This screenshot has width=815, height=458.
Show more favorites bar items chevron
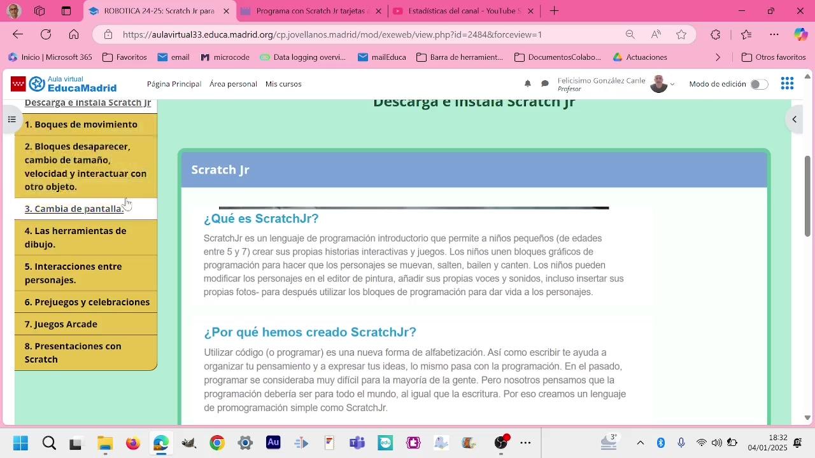click(718, 57)
